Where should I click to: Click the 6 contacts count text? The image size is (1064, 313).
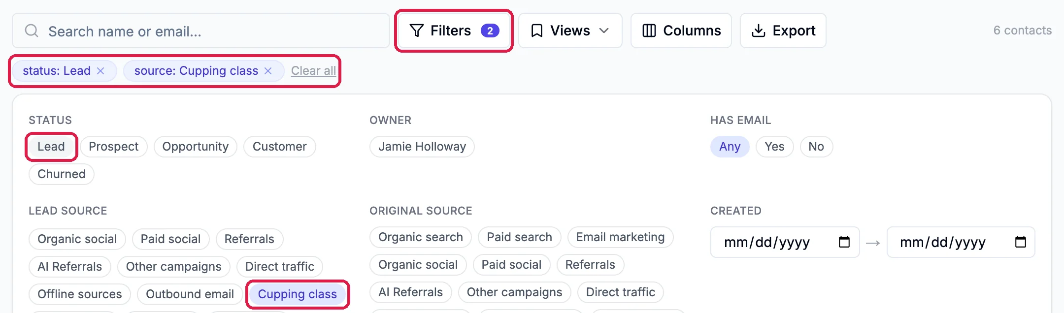click(x=1023, y=31)
